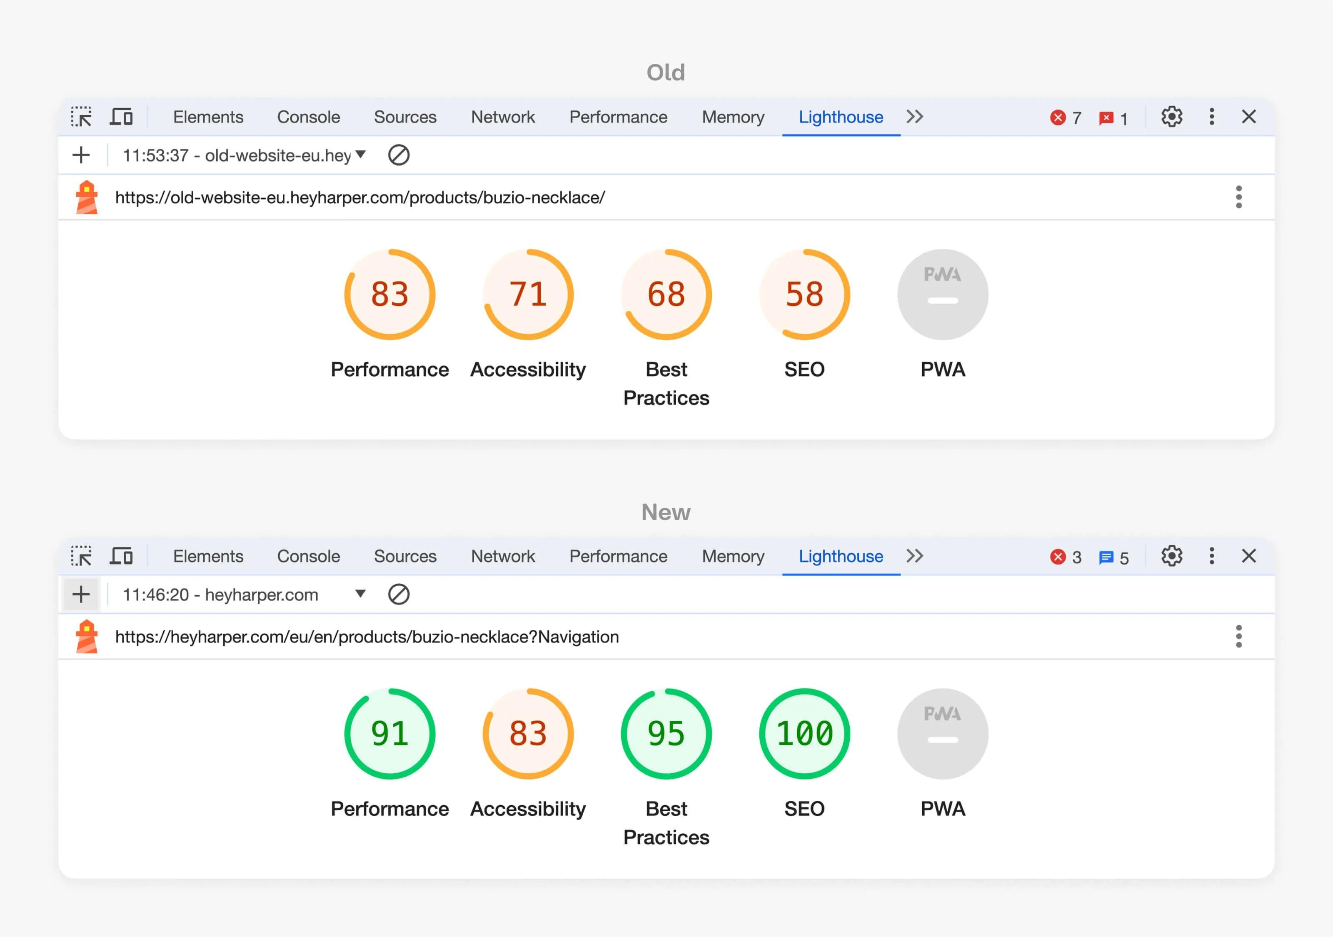Image resolution: width=1333 pixels, height=937 pixels.
Task: Open DevTools settings gear in the Old panel
Action: [1172, 117]
